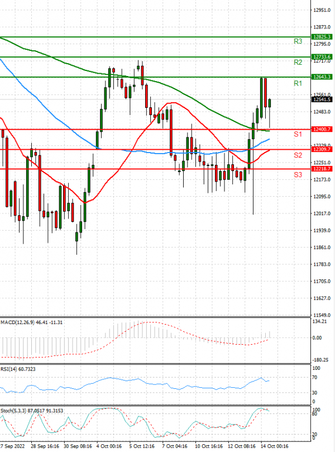Select the S2 label on the chart
The height and width of the screenshot is (452, 335).
pyautogui.click(x=298, y=155)
